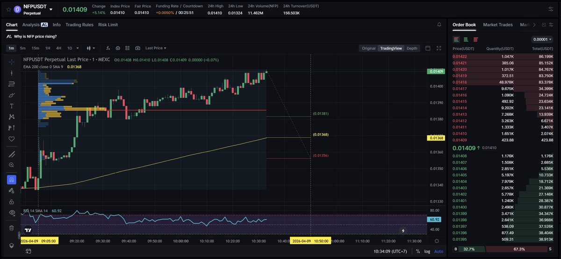Open the 0.00001 price precision dropdown

tap(542, 39)
